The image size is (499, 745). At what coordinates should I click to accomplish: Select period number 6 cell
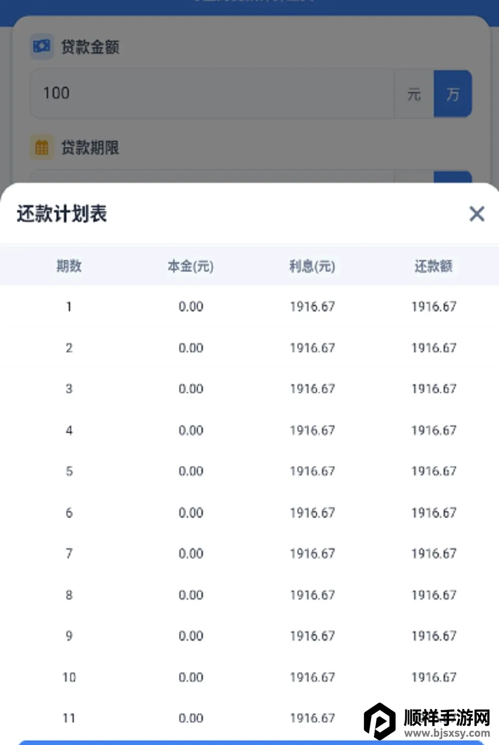pyautogui.click(x=69, y=513)
